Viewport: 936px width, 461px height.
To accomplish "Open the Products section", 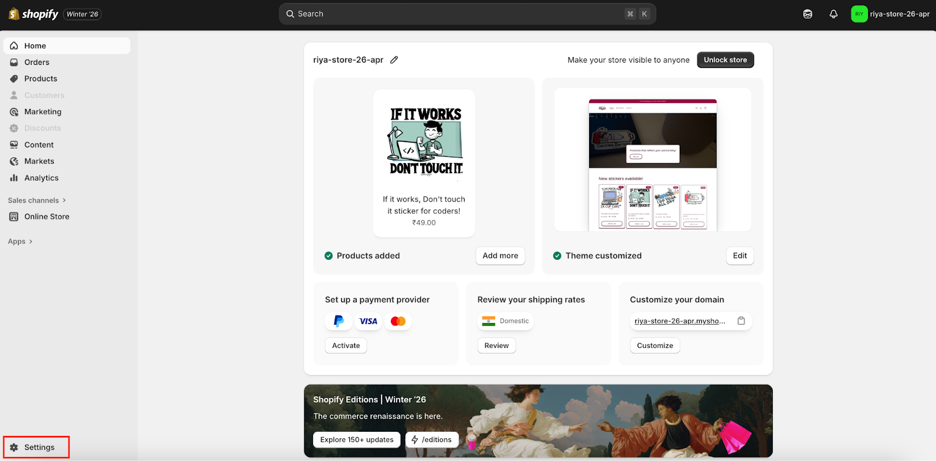I will [x=67, y=78].
